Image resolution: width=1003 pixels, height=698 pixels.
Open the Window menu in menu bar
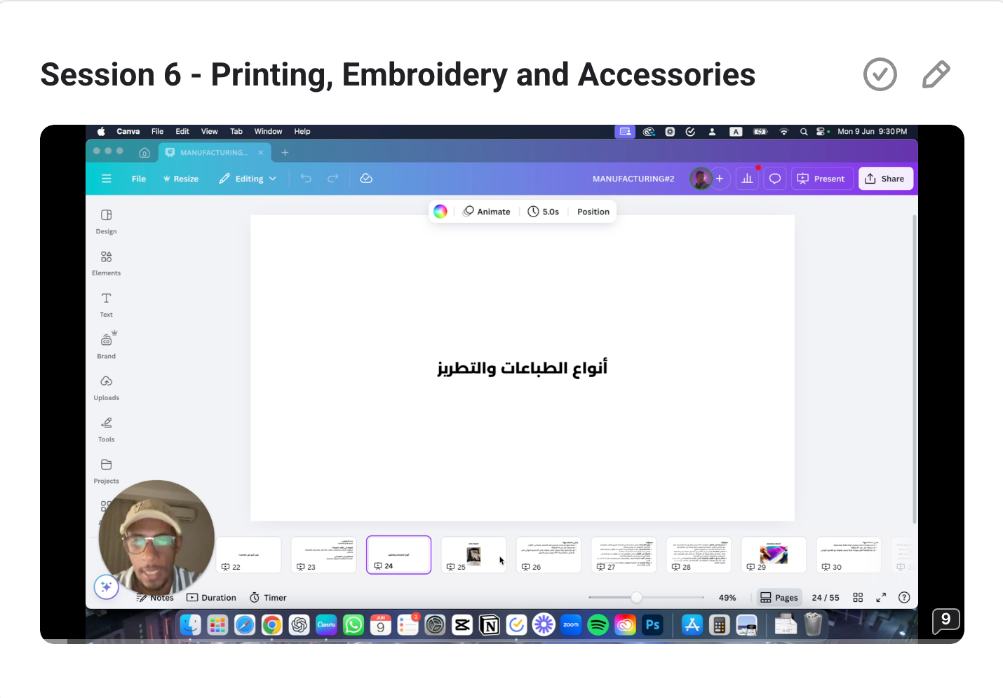coord(268,132)
